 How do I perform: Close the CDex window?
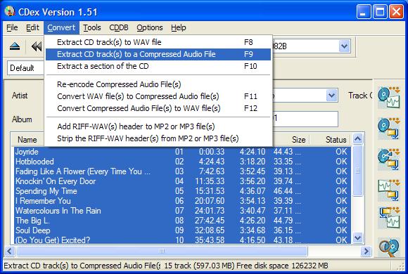click(x=396, y=12)
